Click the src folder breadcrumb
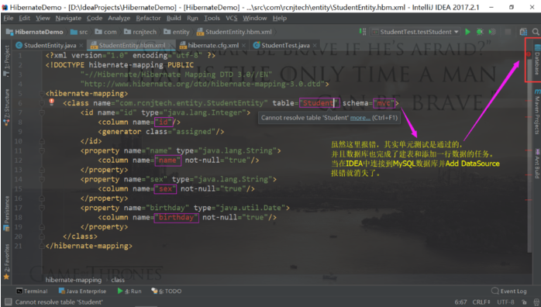The height and width of the screenshot is (307, 541). 79,32
